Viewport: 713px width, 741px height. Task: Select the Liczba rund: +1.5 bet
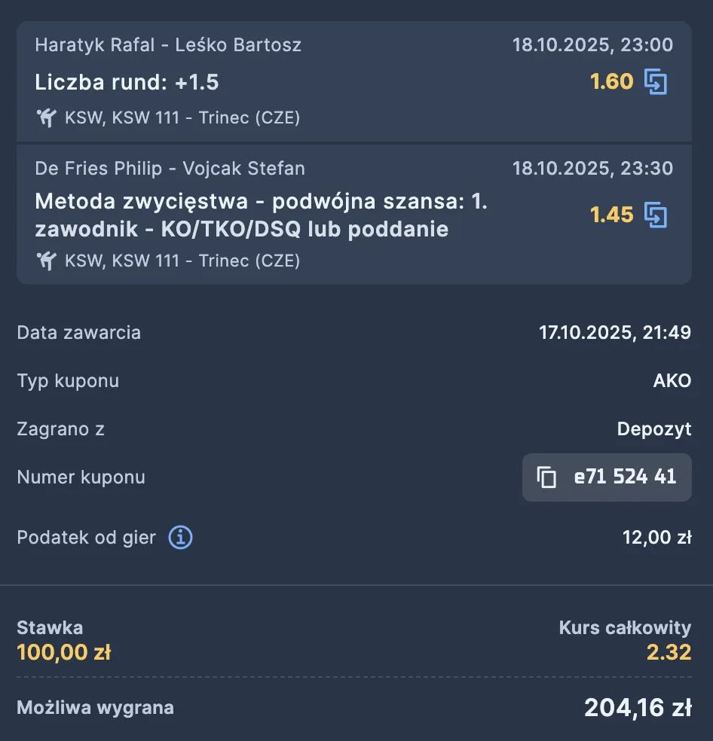pyautogui.click(x=127, y=82)
